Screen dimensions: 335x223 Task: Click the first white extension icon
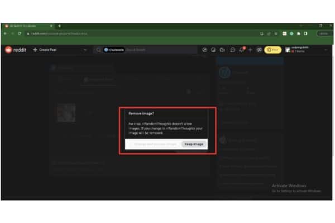284,33
